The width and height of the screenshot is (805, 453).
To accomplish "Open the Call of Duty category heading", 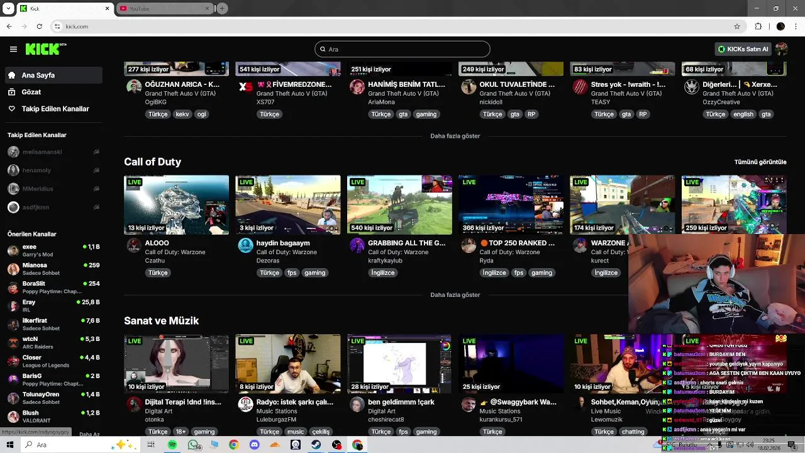I will tap(152, 162).
